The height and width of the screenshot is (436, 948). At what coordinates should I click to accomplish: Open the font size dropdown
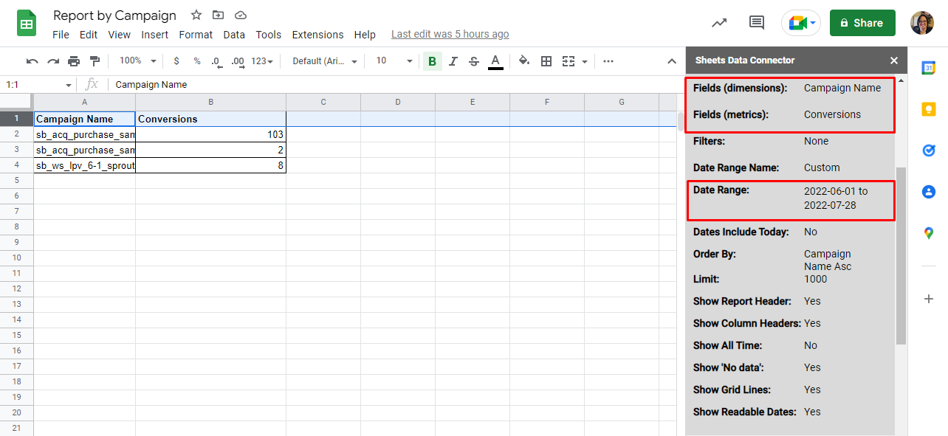(394, 61)
